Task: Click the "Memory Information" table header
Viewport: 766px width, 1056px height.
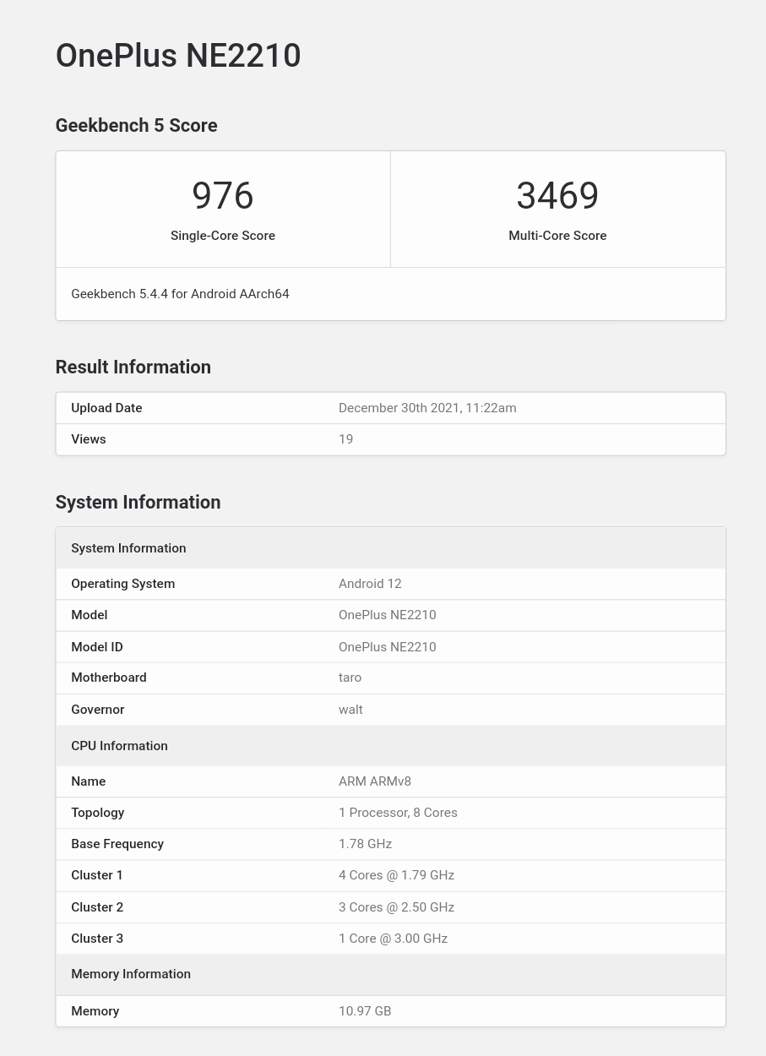Action: click(391, 974)
